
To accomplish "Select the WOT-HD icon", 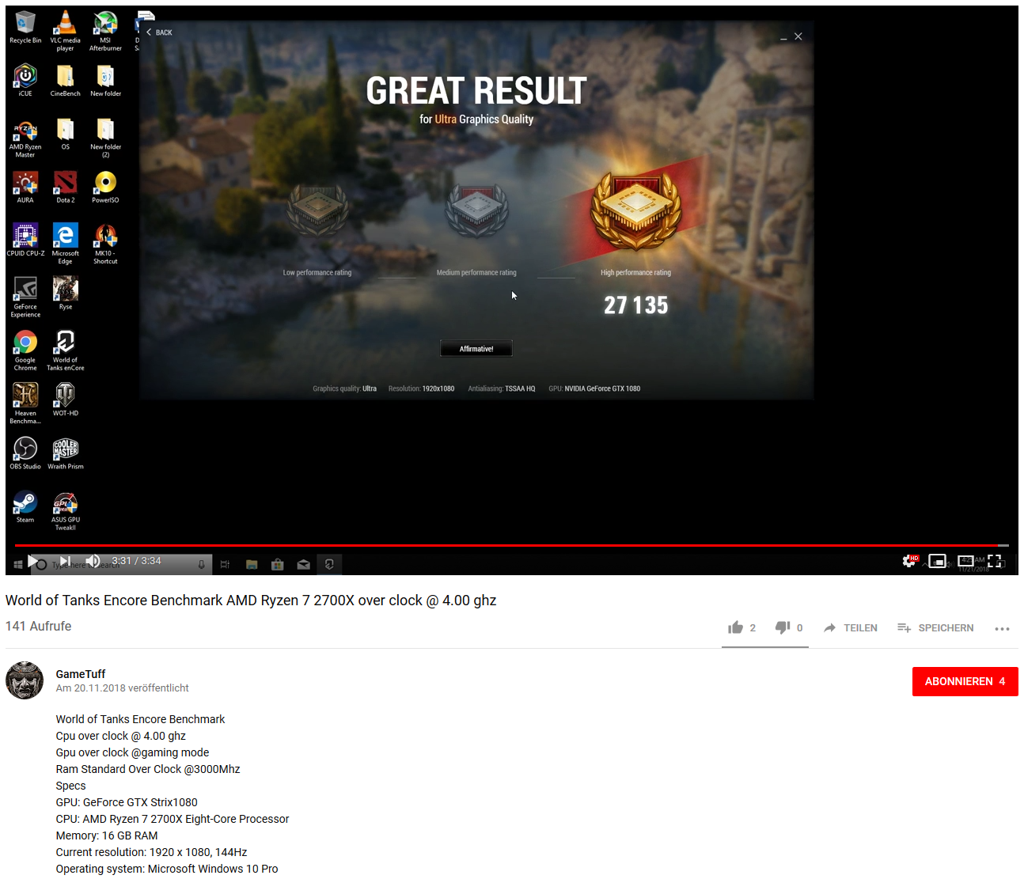I will (66, 400).
